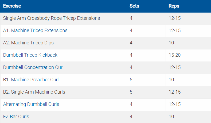
Task: Click the sets value for Single Arm Machine Curls
Action: point(131,92)
